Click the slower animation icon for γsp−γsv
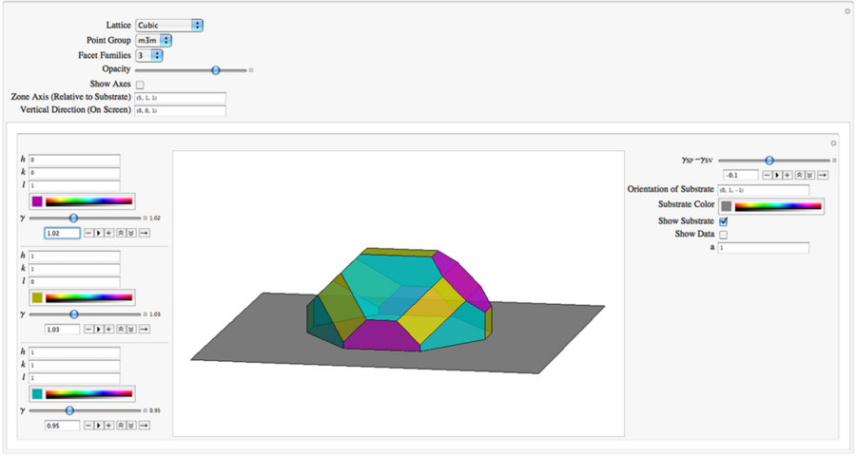856x456 pixels. (x=809, y=176)
